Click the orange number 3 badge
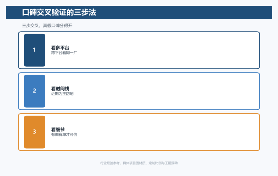 coord(35,132)
